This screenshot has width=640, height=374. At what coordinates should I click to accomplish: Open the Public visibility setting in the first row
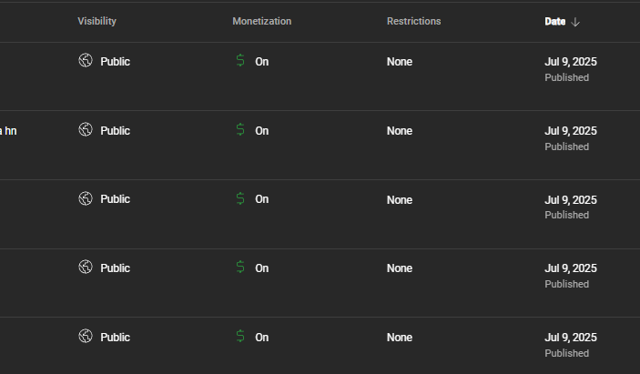115,62
